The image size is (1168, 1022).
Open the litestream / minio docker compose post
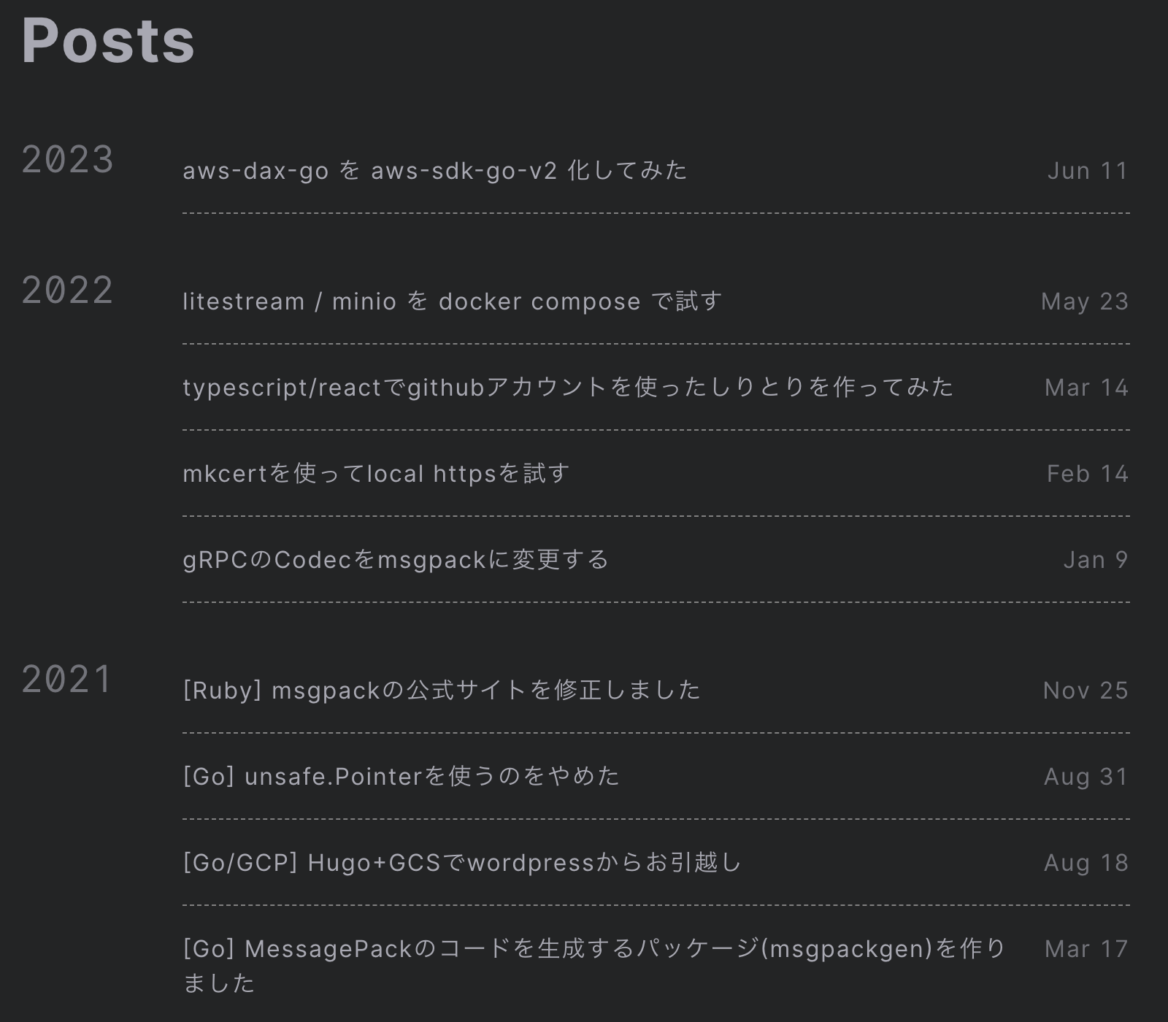[x=452, y=301]
